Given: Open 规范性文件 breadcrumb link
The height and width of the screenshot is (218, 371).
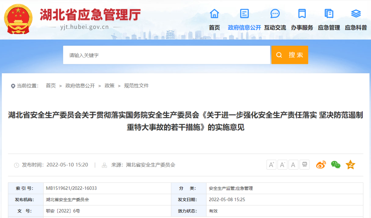Looking at the screenshot, I should (136, 86).
